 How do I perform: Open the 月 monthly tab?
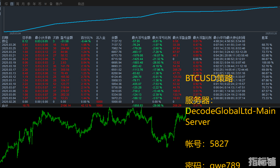[x=23, y=4]
